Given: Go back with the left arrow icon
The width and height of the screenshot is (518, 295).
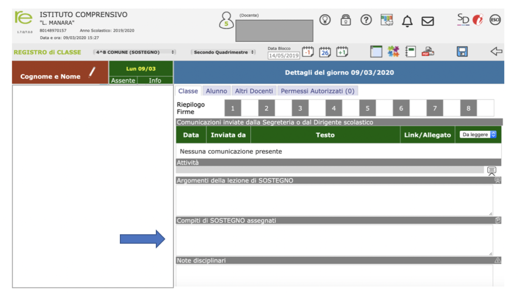Looking at the screenshot, I should click(x=496, y=52).
